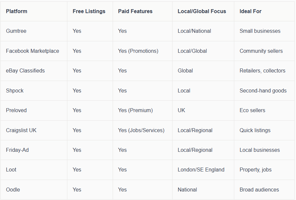296x200 pixels.
Task: Click the eBay Classifieds cell
Action: [25, 70]
